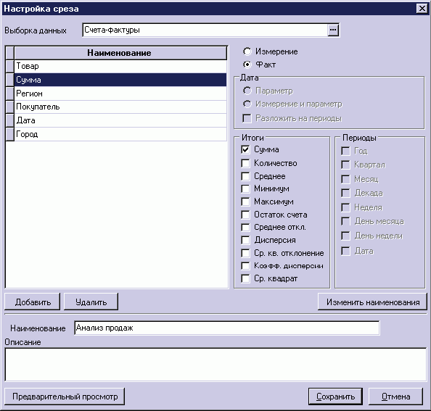Check the Дисперсия option
431x411 pixels.
(x=245, y=240)
